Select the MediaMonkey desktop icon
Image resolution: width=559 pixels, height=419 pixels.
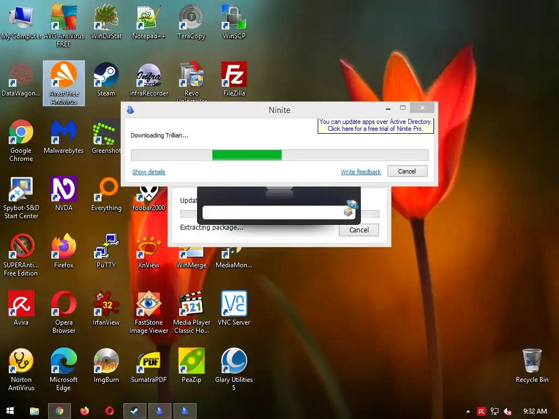[234, 258]
